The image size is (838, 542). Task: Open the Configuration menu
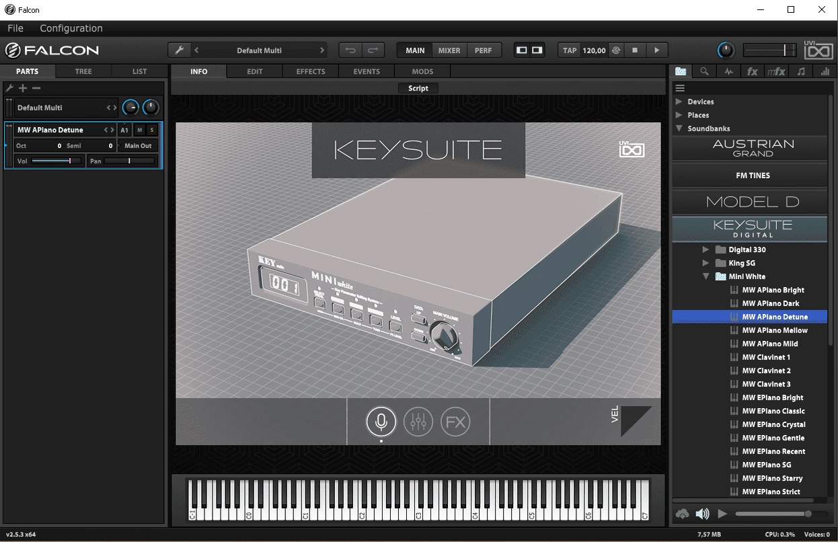click(71, 28)
